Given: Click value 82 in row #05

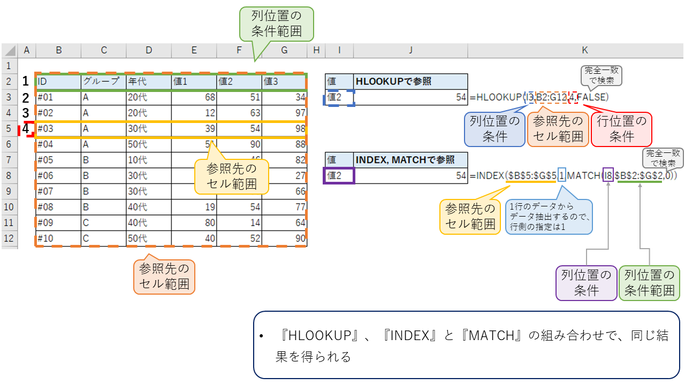Looking at the screenshot, I should click(x=284, y=160).
